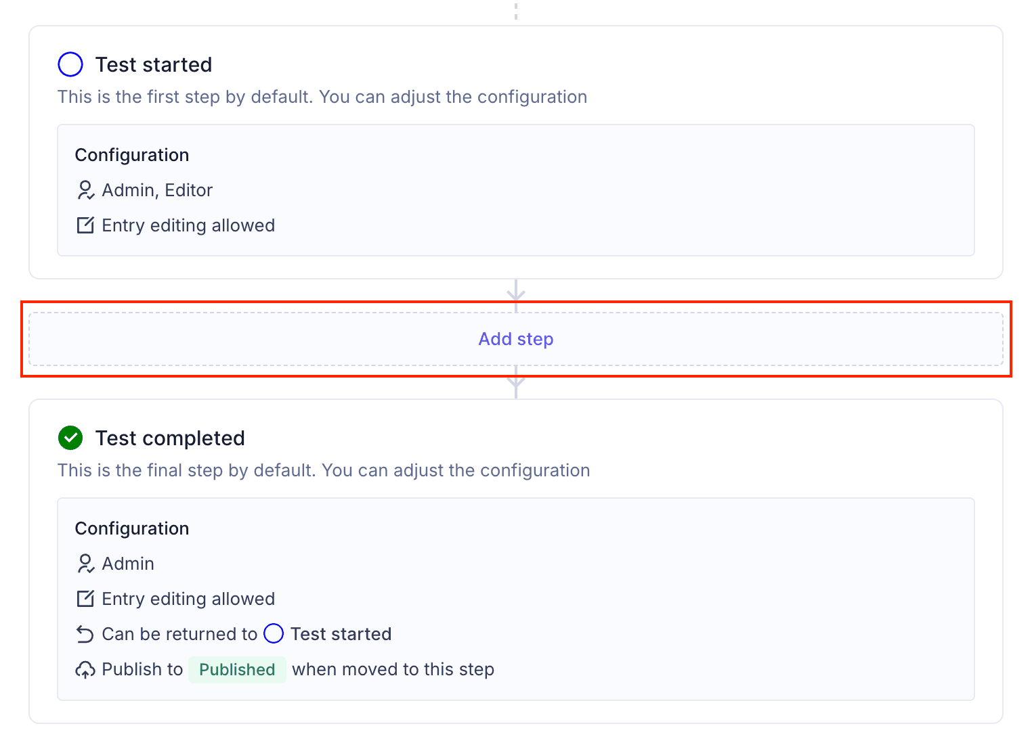This screenshot has height=747, width=1032.
Task: Click the blue circle icon beside Test started heading
Action: [x=70, y=64]
